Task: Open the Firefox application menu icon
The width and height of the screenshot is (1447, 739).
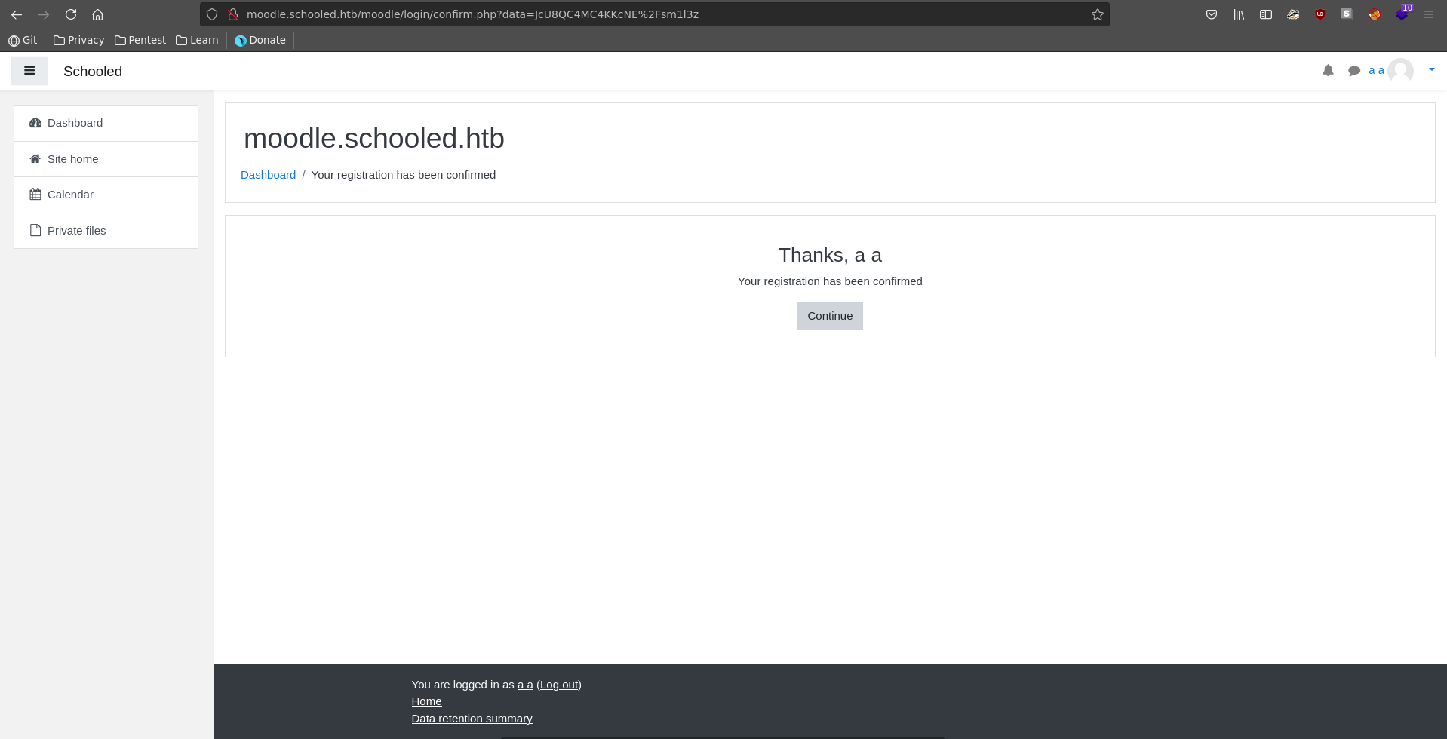Action: (x=1428, y=14)
